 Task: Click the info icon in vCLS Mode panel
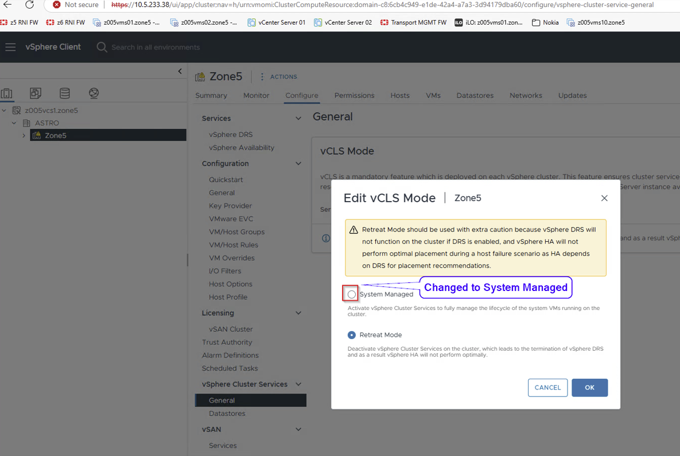tap(326, 238)
